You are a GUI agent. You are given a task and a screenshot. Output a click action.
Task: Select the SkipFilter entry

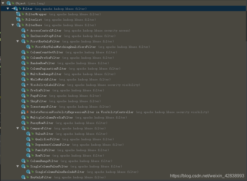[66, 101]
